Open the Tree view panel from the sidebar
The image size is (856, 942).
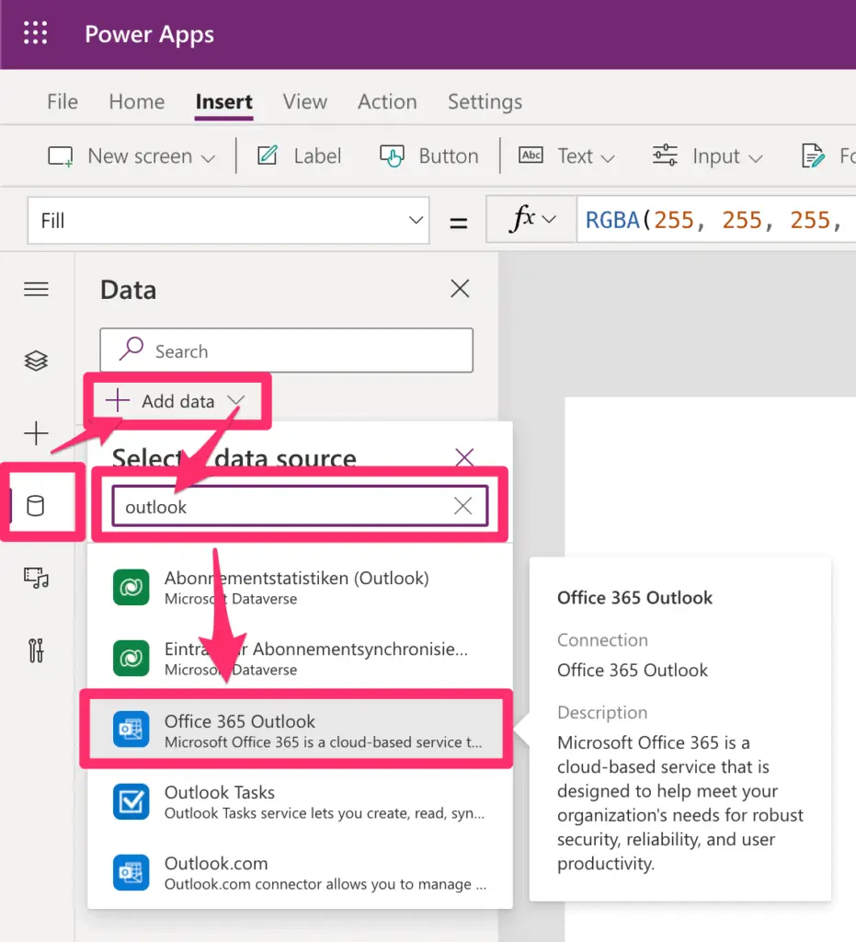(37, 289)
